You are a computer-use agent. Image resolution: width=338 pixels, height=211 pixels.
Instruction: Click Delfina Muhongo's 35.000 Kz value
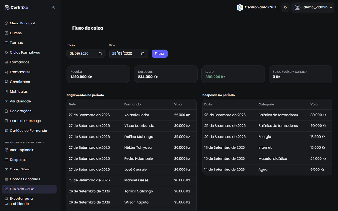(182, 137)
